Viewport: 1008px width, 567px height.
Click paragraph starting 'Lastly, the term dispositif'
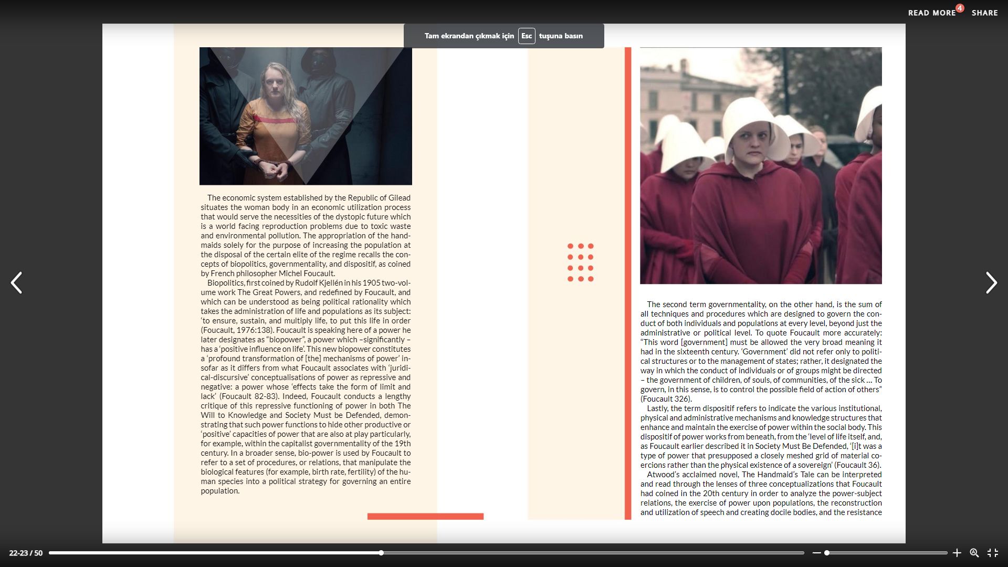[761, 437]
